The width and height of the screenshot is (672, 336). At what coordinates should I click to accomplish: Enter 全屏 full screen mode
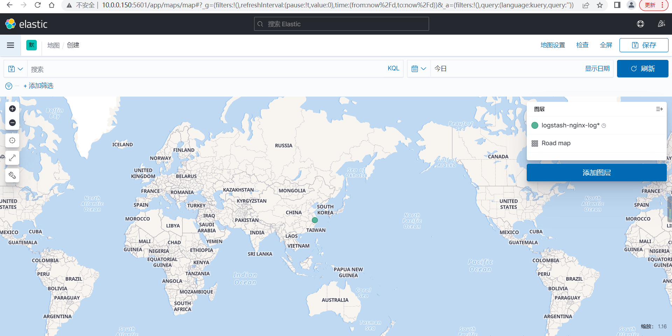coord(606,45)
